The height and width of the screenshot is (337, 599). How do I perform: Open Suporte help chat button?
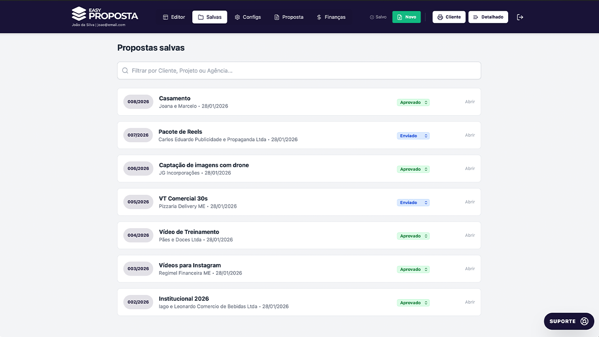[x=569, y=321]
